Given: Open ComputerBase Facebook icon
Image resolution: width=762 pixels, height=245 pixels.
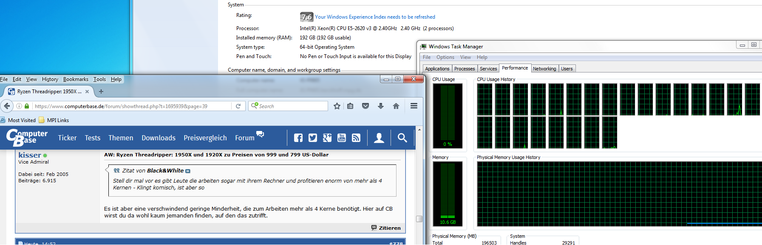Looking at the screenshot, I should pos(298,138).
